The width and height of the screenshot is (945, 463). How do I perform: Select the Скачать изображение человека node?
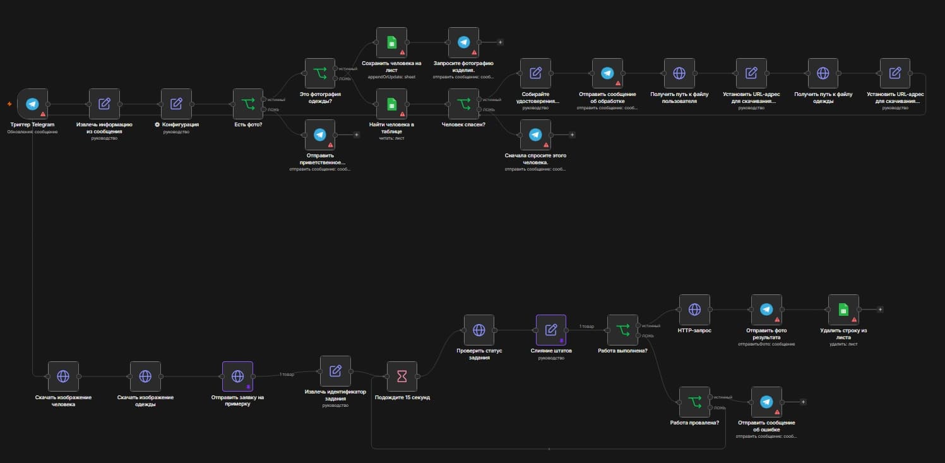tap(63, 376)
